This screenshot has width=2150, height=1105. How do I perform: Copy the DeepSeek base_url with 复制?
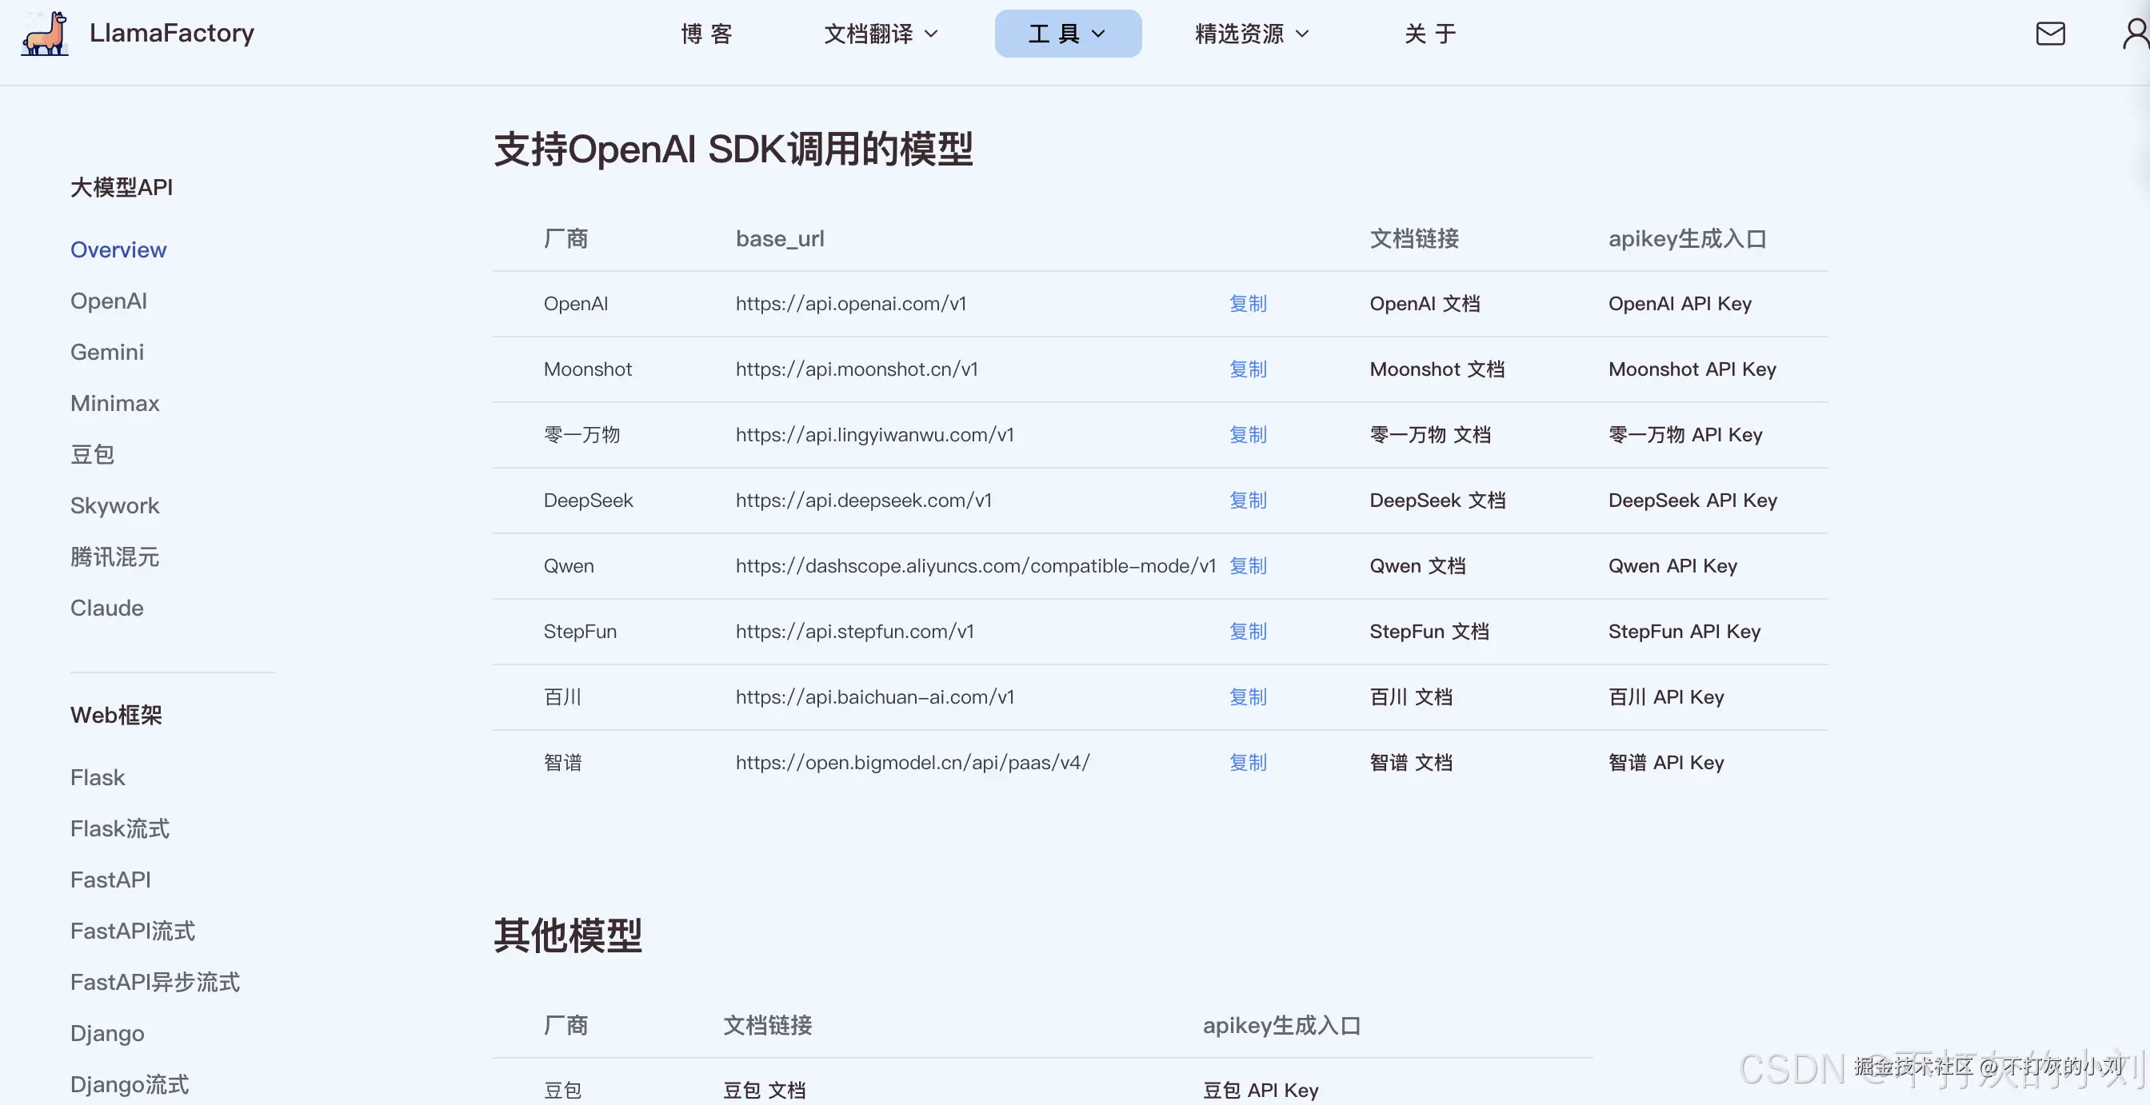[x=1248, y=500]
